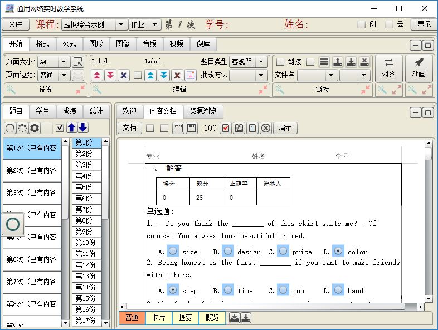Viewport: 438px width, 330px height.
Task: Open the 批改方法 dropdown
Action: tap(261, 75)
